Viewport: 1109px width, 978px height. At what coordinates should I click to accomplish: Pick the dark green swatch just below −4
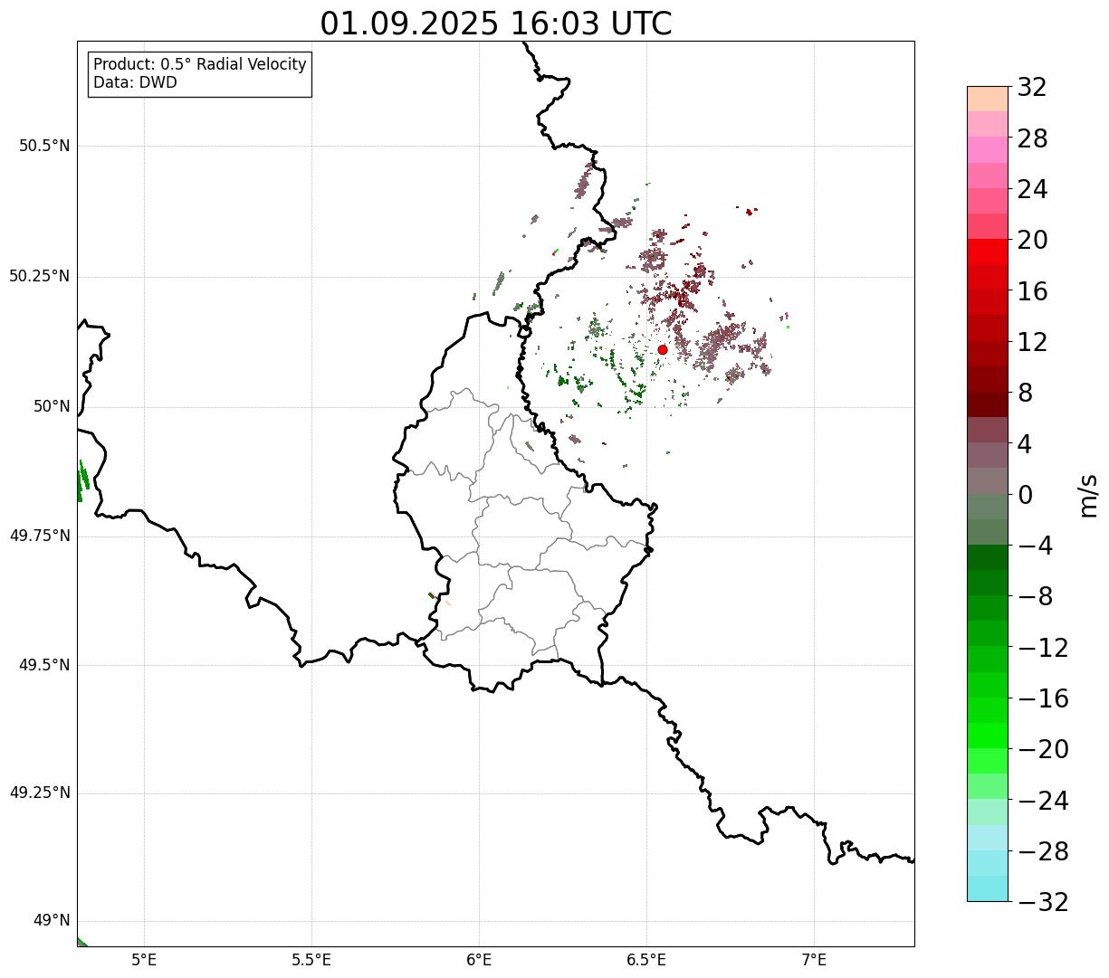(988, 557)
